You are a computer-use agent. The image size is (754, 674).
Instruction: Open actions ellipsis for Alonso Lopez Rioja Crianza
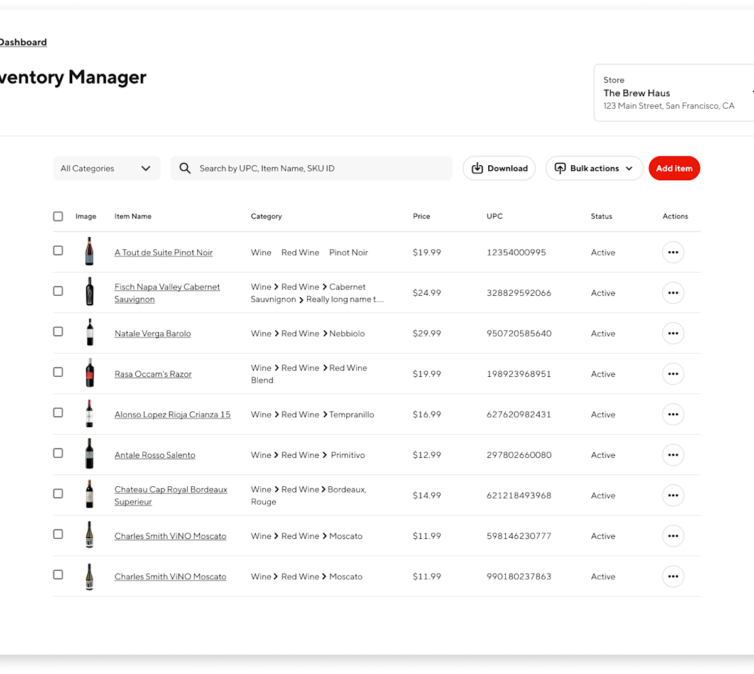pos(673,414)
